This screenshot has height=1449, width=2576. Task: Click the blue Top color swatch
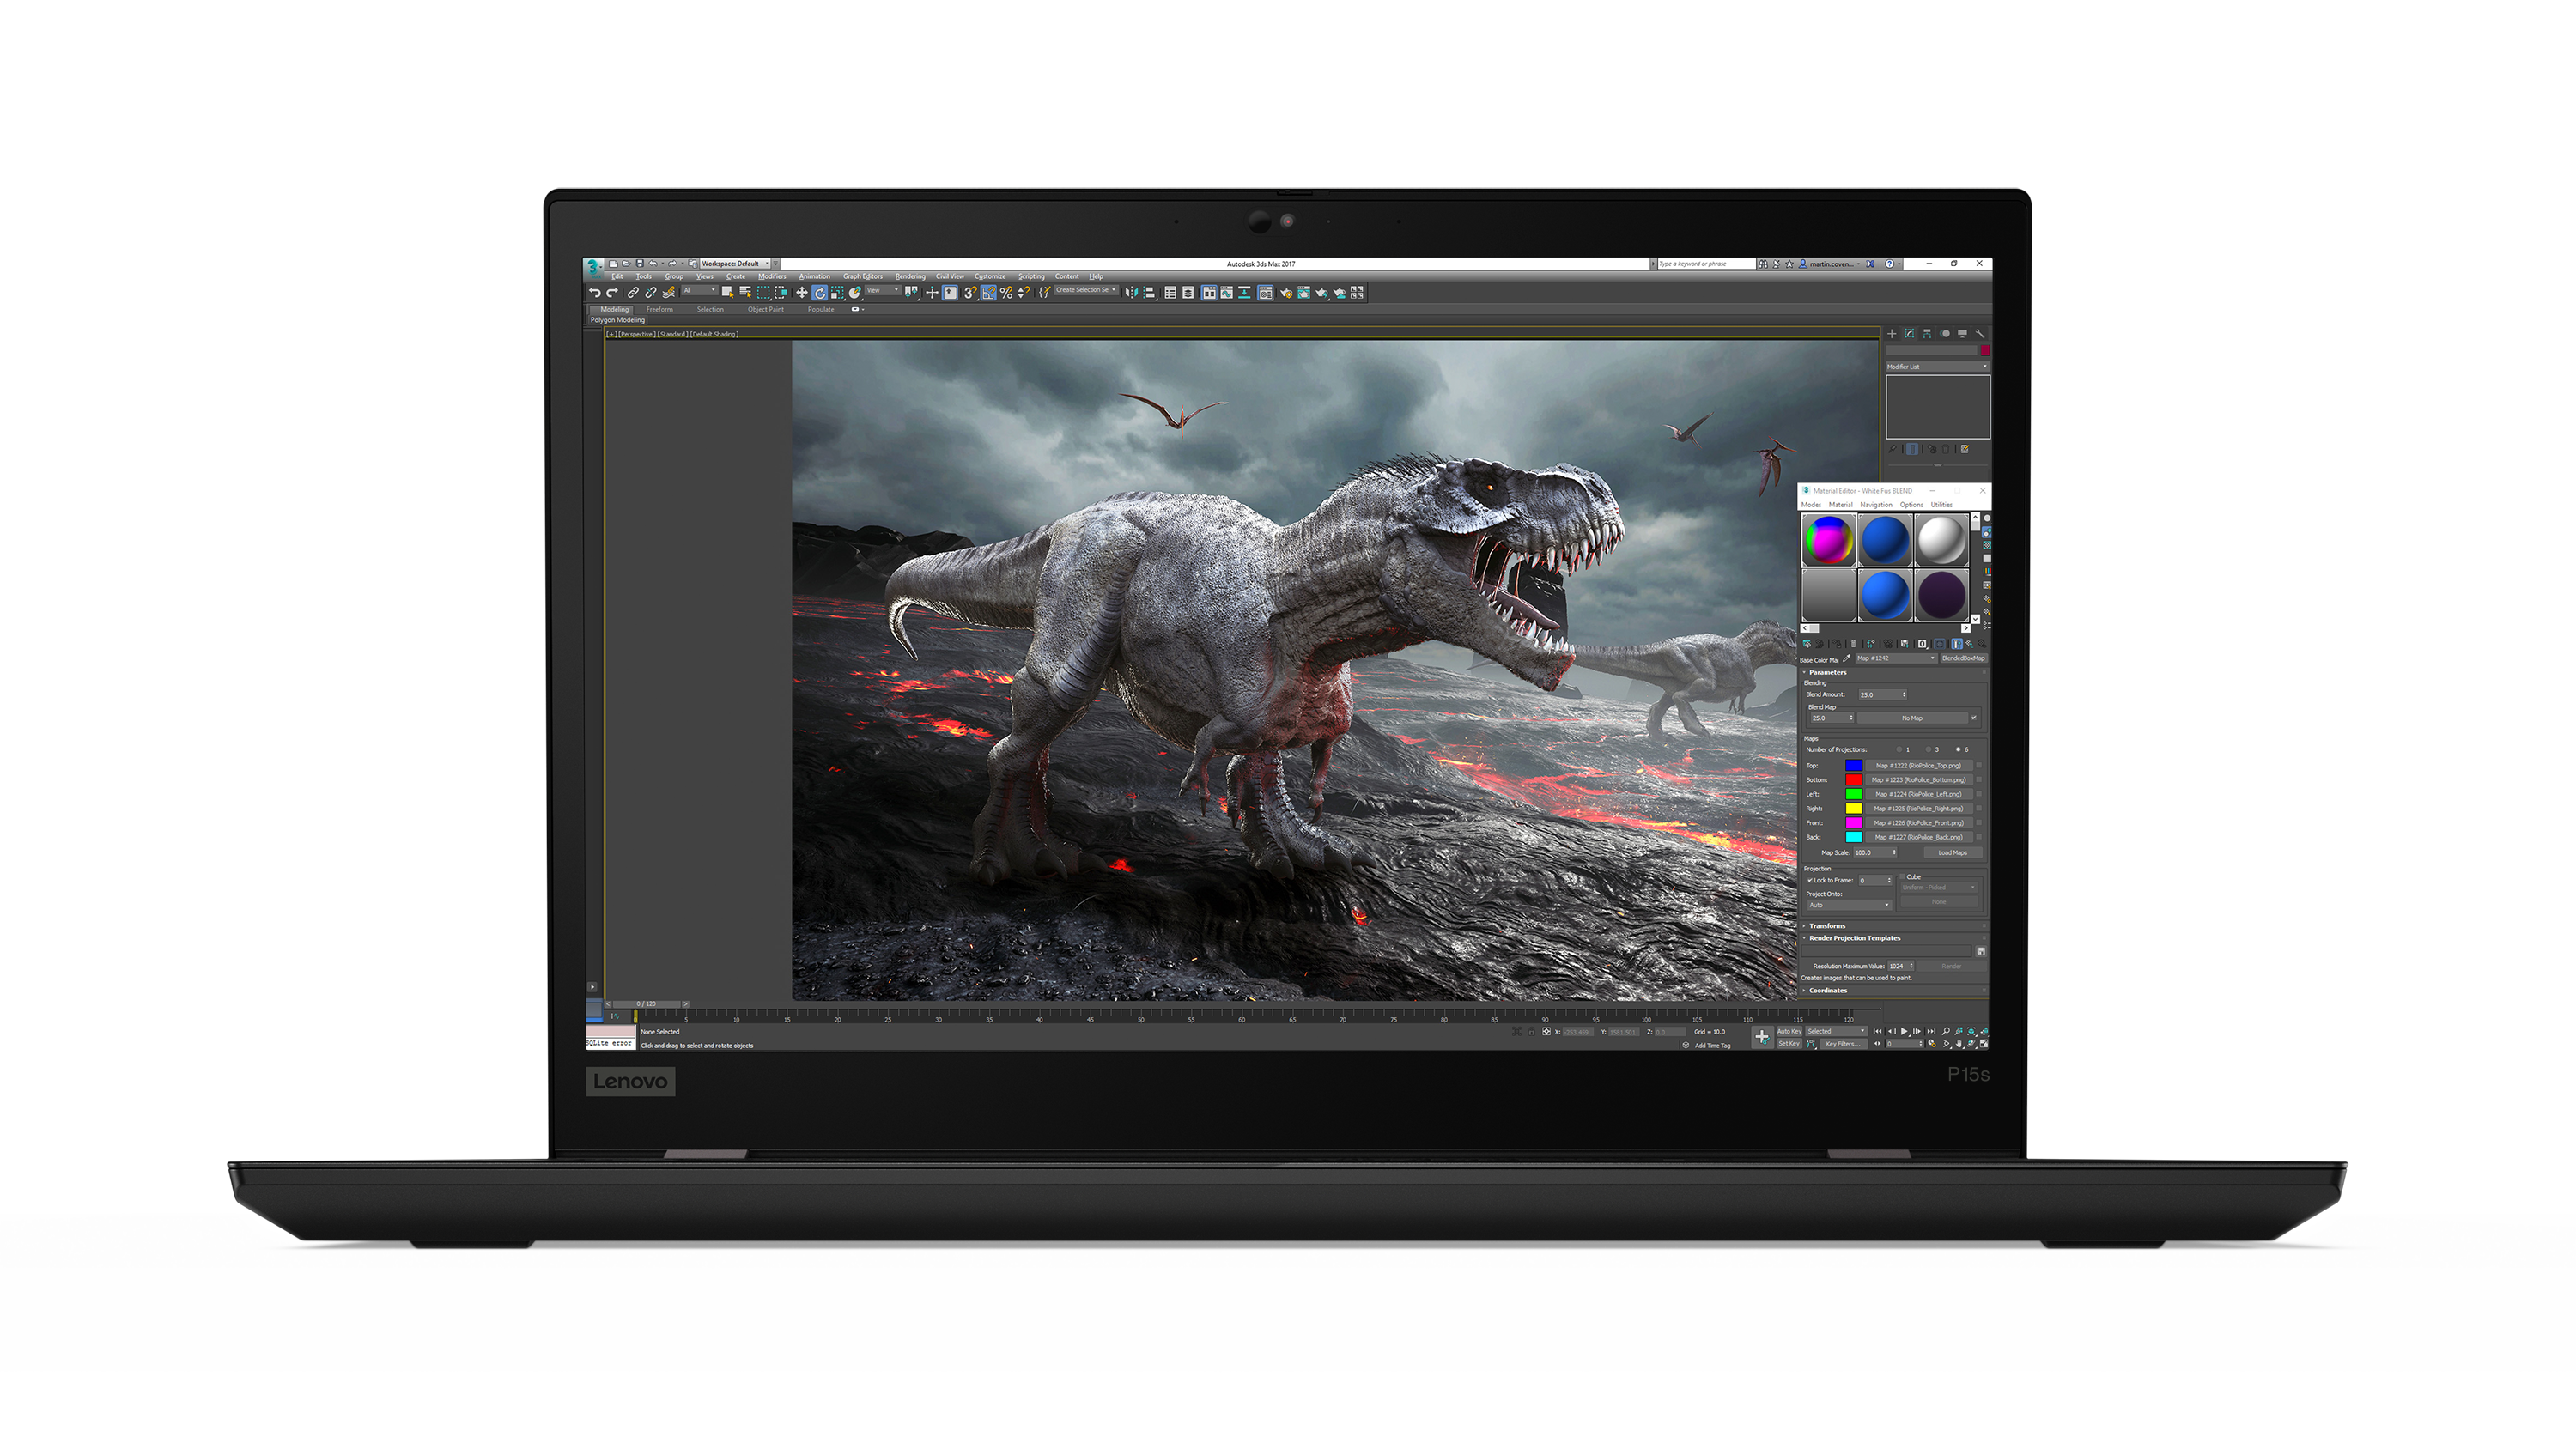tap(1854, 766)
